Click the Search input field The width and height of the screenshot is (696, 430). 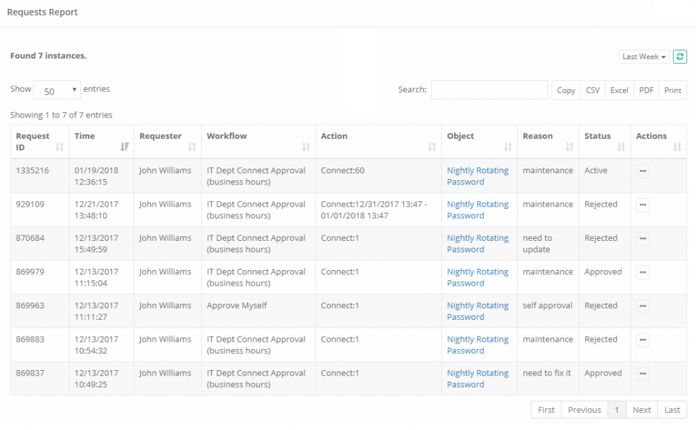(x=489, y=90)
